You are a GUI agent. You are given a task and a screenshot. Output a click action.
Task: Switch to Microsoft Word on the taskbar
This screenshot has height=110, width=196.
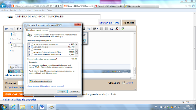(42, 107)
